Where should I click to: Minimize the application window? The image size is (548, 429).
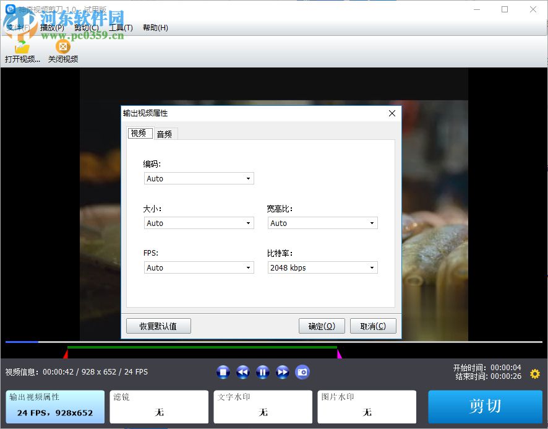coord(477,9)
